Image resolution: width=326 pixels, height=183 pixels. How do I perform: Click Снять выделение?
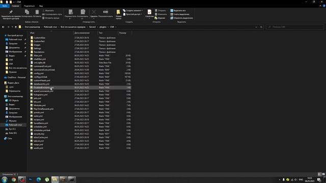[180, 14]
